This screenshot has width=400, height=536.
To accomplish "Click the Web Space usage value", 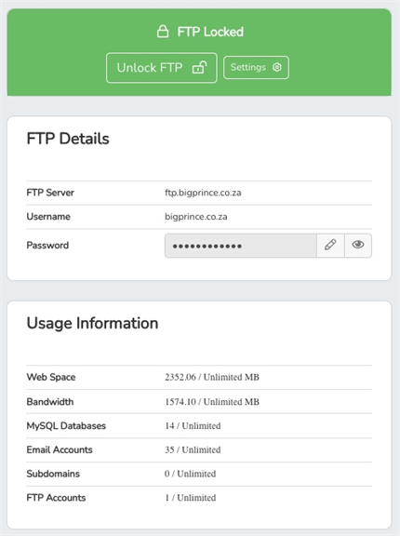I will pyautogui.click(x=212, y=377).
